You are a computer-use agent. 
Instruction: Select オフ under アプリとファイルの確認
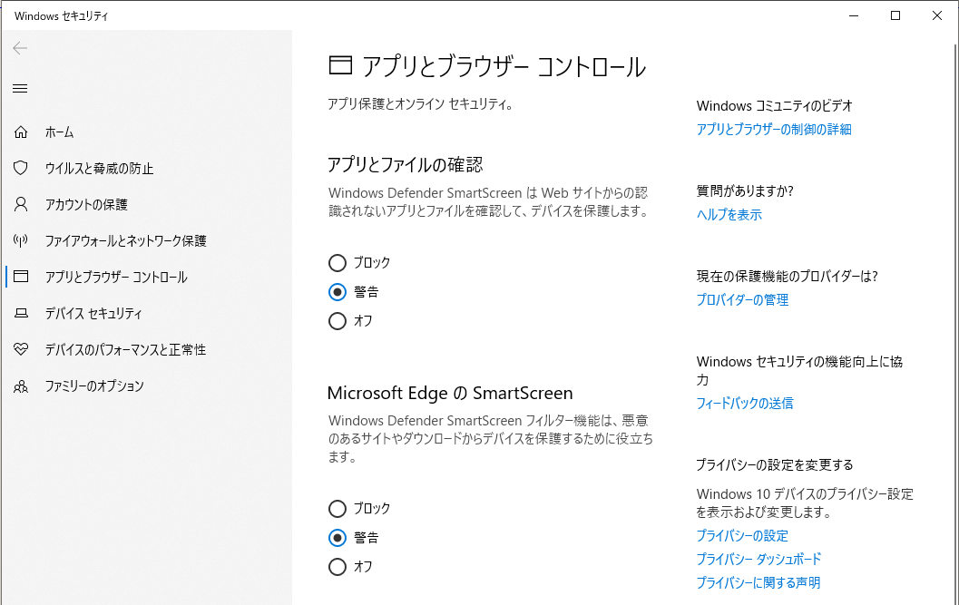(x=338, y=321)
